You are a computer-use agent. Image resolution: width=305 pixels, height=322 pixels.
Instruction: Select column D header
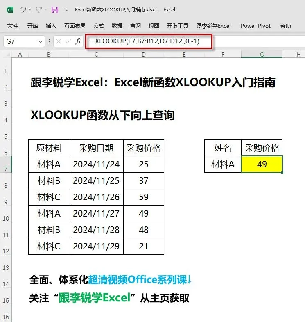pos(143,55)
